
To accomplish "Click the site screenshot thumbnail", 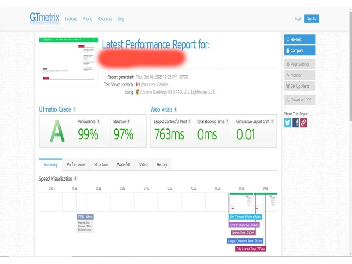I will pyautogui.click(x=69, y=62).
